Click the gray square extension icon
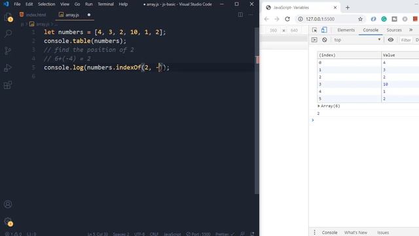Screen dimensions: 419x236 394,19
